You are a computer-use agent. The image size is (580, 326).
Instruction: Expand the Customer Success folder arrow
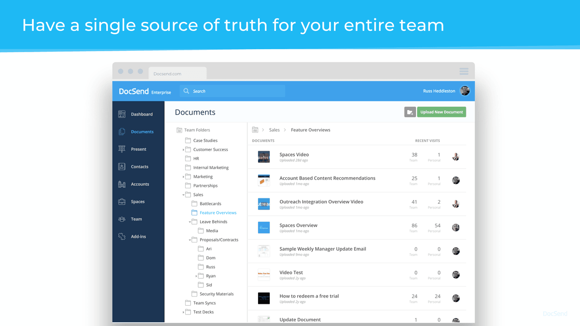tap(184, 150)
